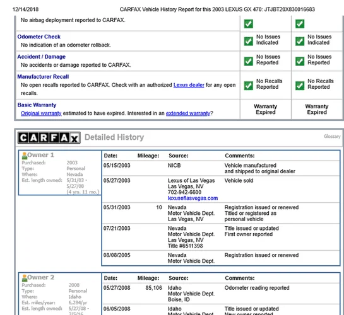This screenshot has width=344, height=315.
Task: Click second-column green check for Accident / Damage
Action: (300, 61)
